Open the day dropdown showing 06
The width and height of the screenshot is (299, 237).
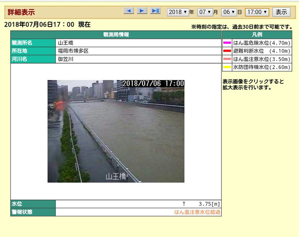pos(229,12)
